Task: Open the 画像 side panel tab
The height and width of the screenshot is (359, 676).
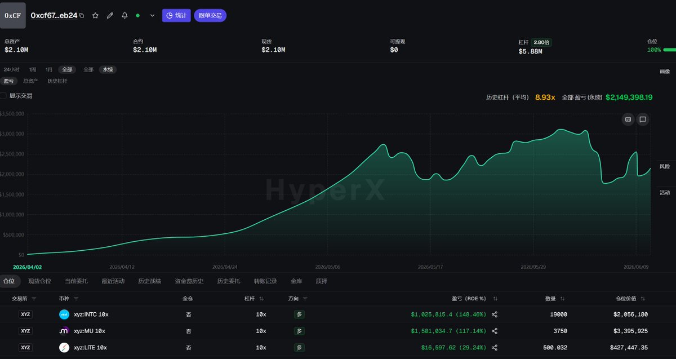Action: pos(665,72)
